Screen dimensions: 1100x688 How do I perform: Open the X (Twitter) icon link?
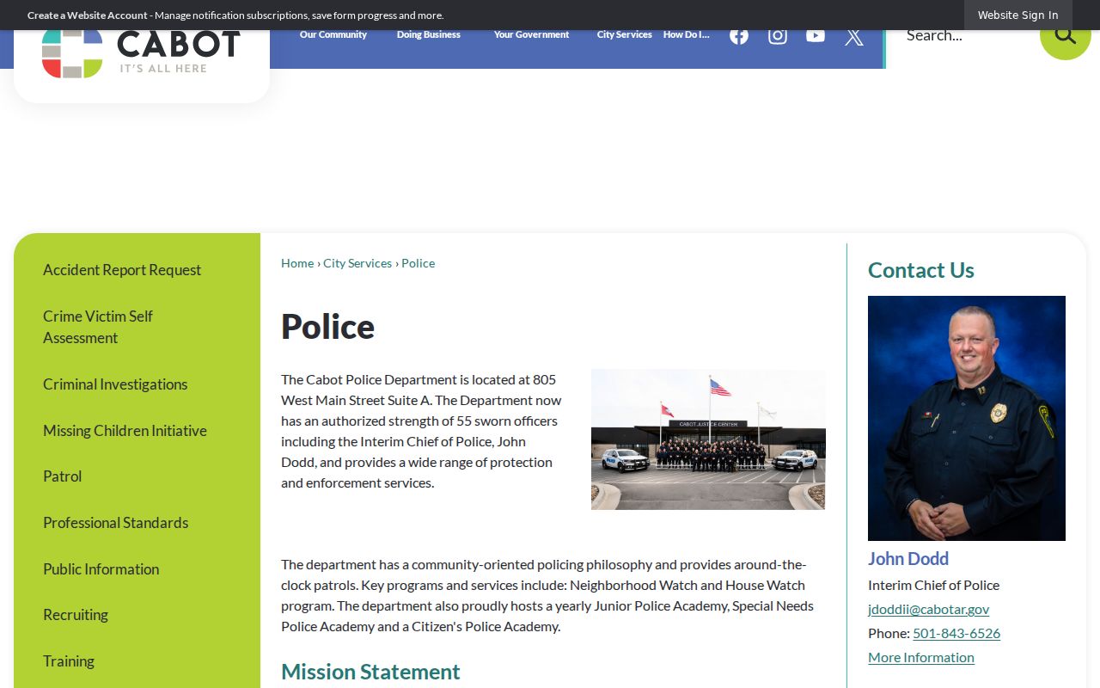(854, 36)
